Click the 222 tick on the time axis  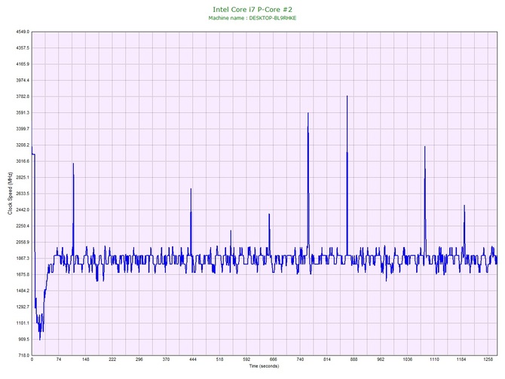click(112, 359)
